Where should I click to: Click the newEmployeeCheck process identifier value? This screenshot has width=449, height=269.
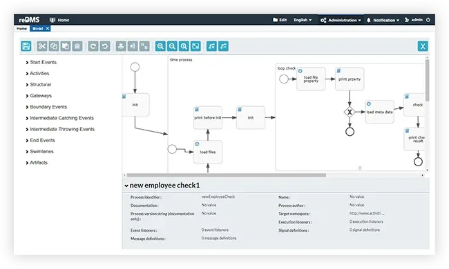(x=218, y=197)
